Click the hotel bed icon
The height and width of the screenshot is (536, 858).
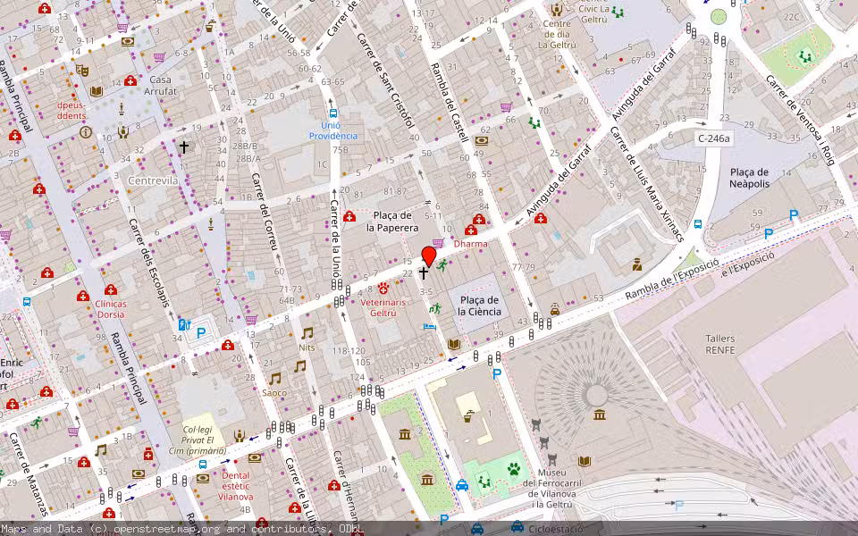coord(430,327)
